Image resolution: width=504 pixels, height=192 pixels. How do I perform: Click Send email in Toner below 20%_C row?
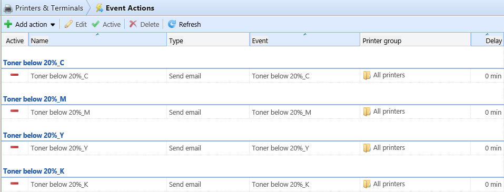point(185,76)
